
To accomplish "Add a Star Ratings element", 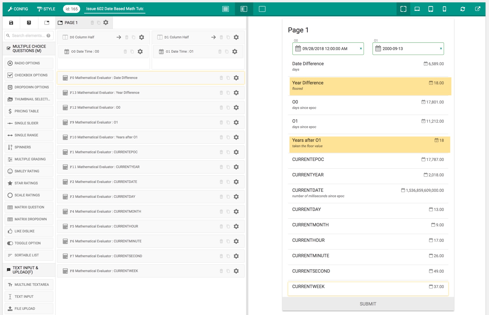I will [x=29, y=183].
